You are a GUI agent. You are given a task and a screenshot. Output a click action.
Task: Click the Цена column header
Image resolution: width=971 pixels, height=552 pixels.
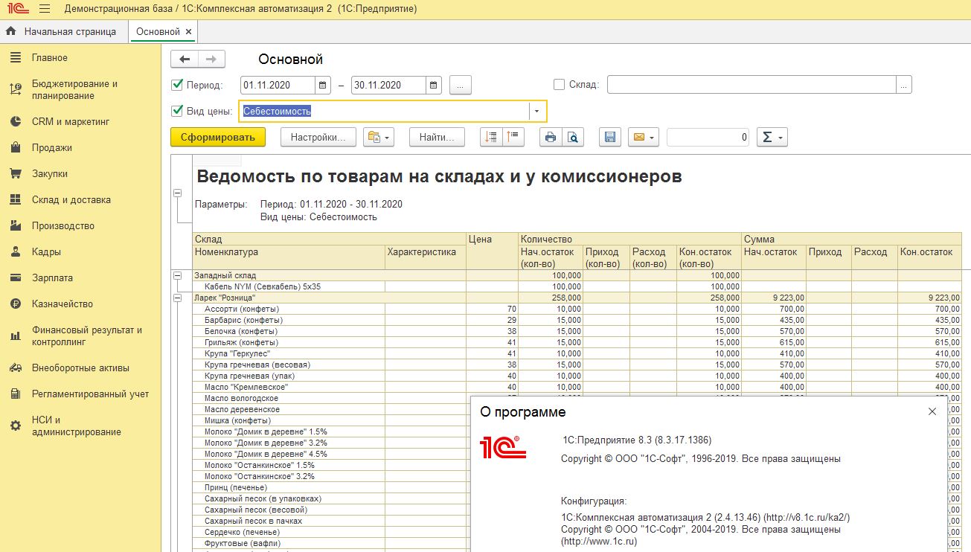pyautogui.click(x=492, y=251)
